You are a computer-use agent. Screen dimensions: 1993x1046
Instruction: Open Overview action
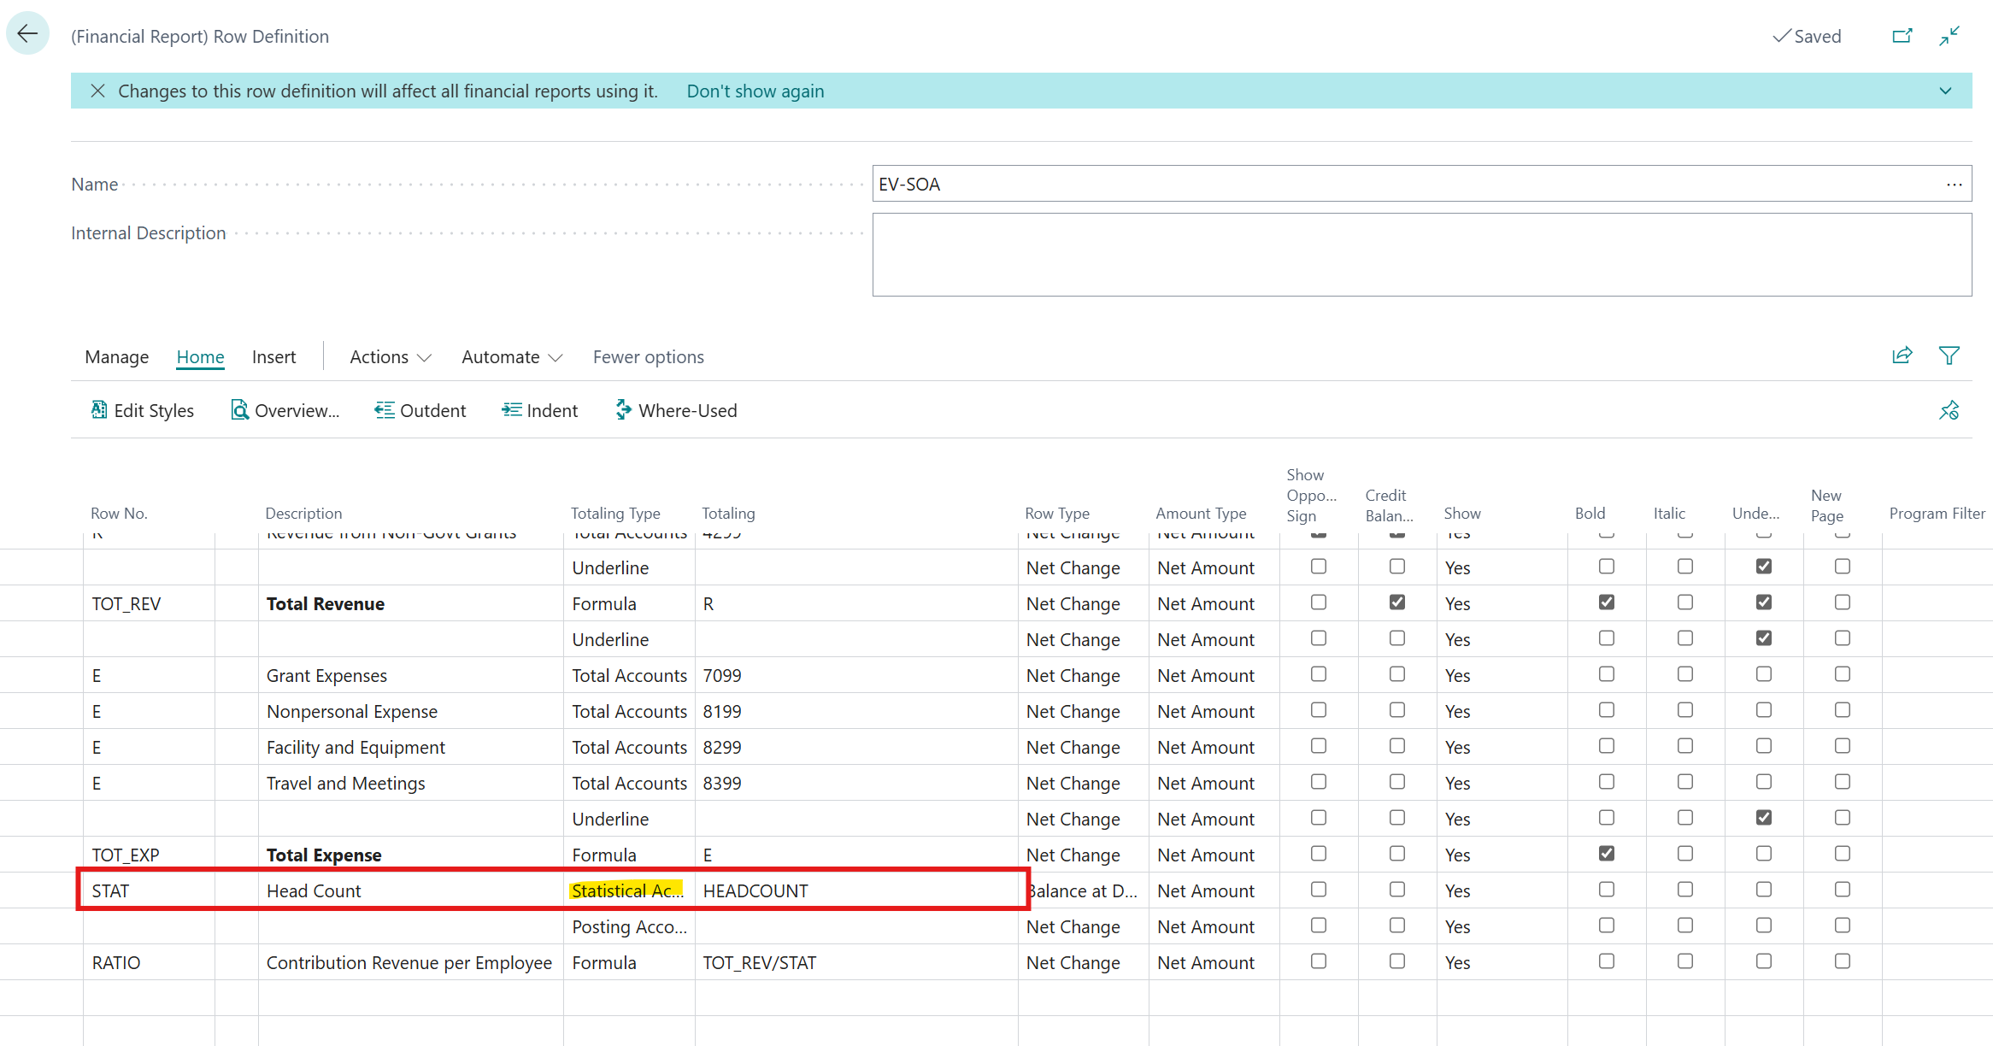pyautogui.click(x=285, y=411)
